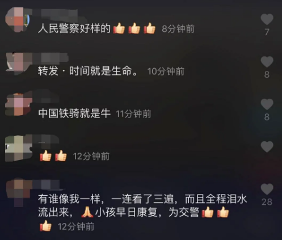
Task: Tap the like count 28
Action: pos(267,202)
